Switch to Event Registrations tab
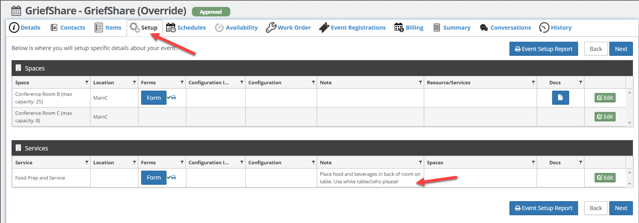Viewport: 639px width, 223px height. click(x=352, y=28)
